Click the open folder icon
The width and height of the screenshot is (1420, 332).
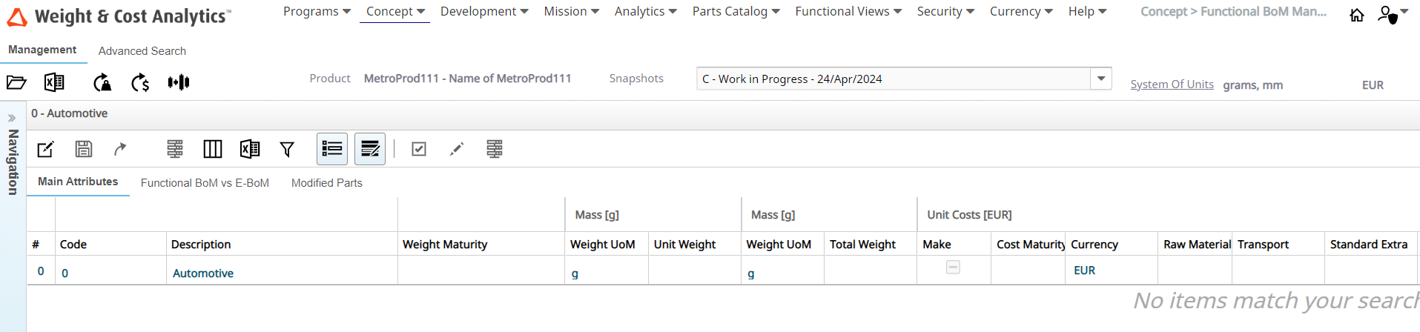click(16, 82)
